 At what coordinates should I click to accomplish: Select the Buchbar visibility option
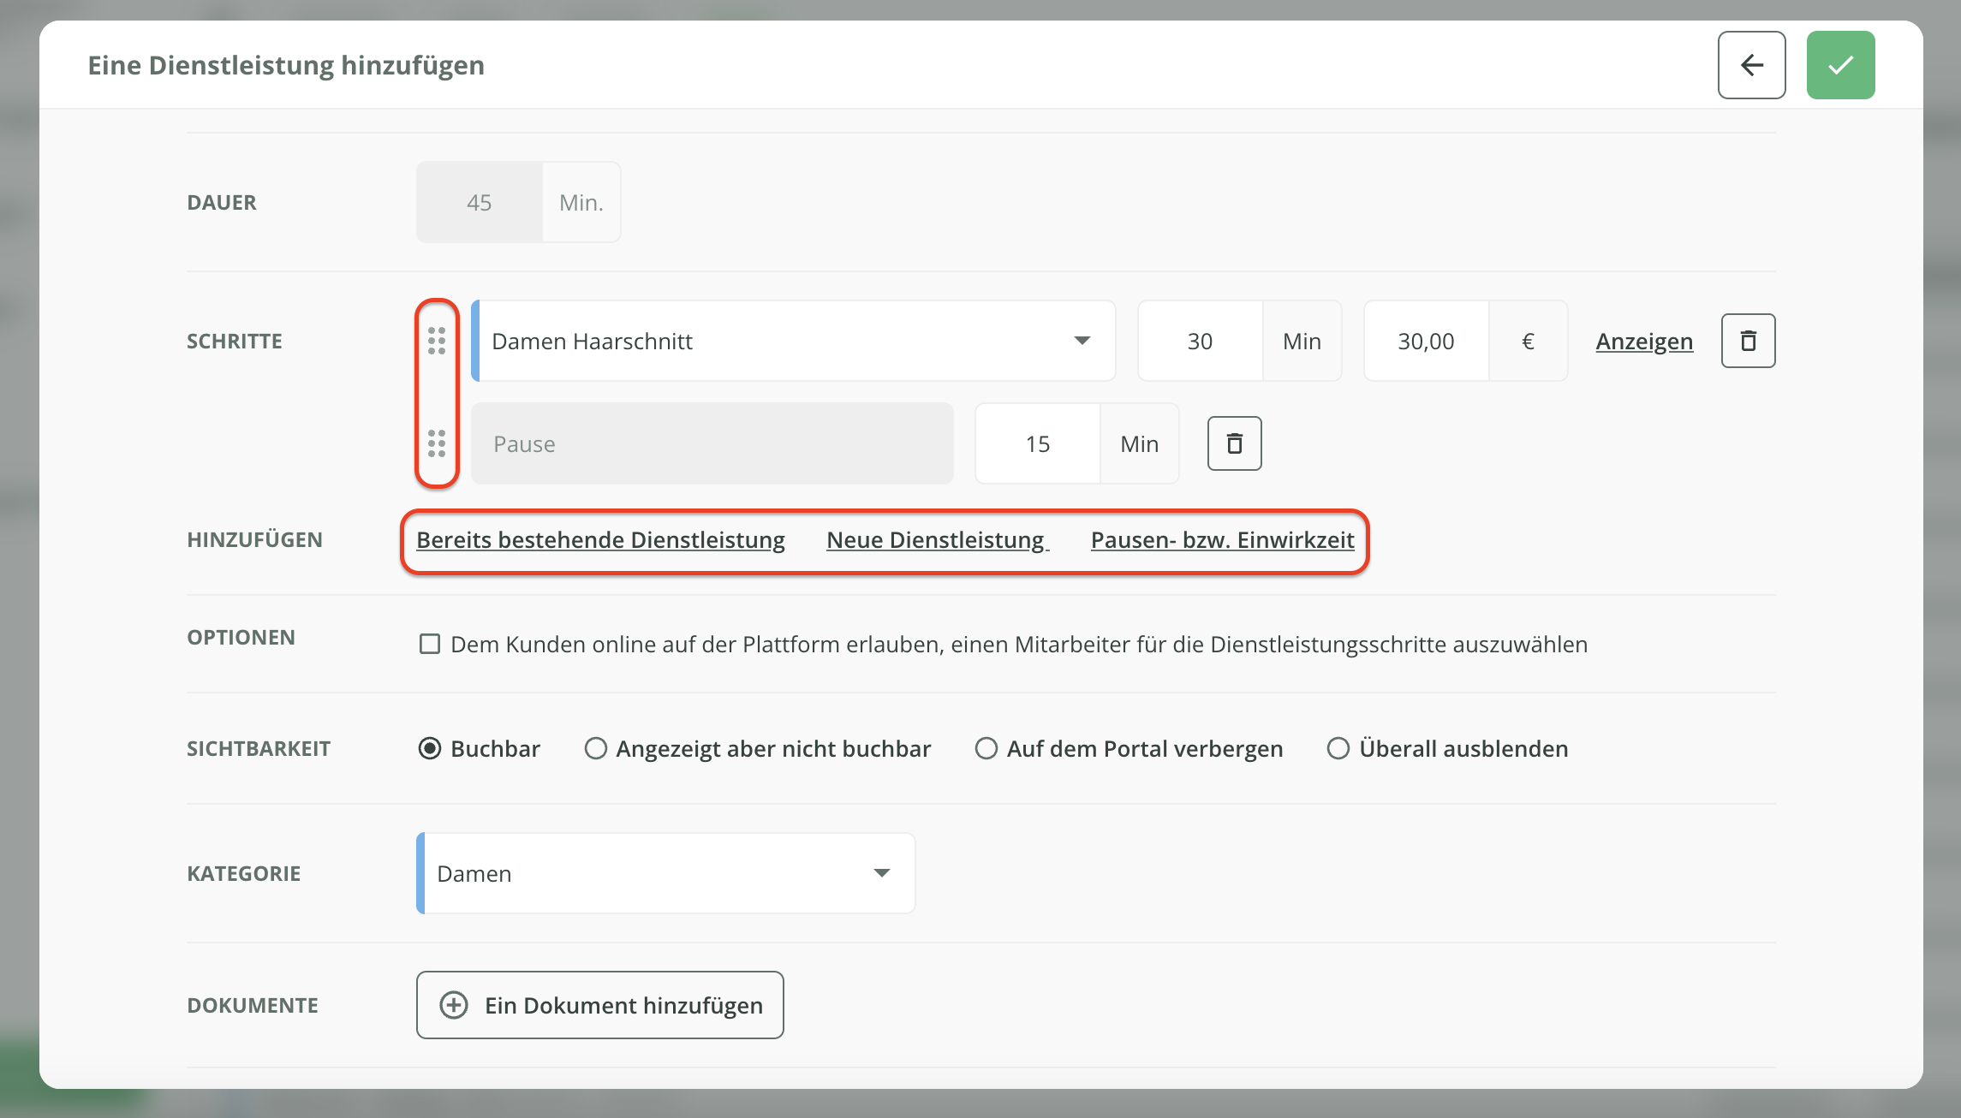tap(430, 749)
